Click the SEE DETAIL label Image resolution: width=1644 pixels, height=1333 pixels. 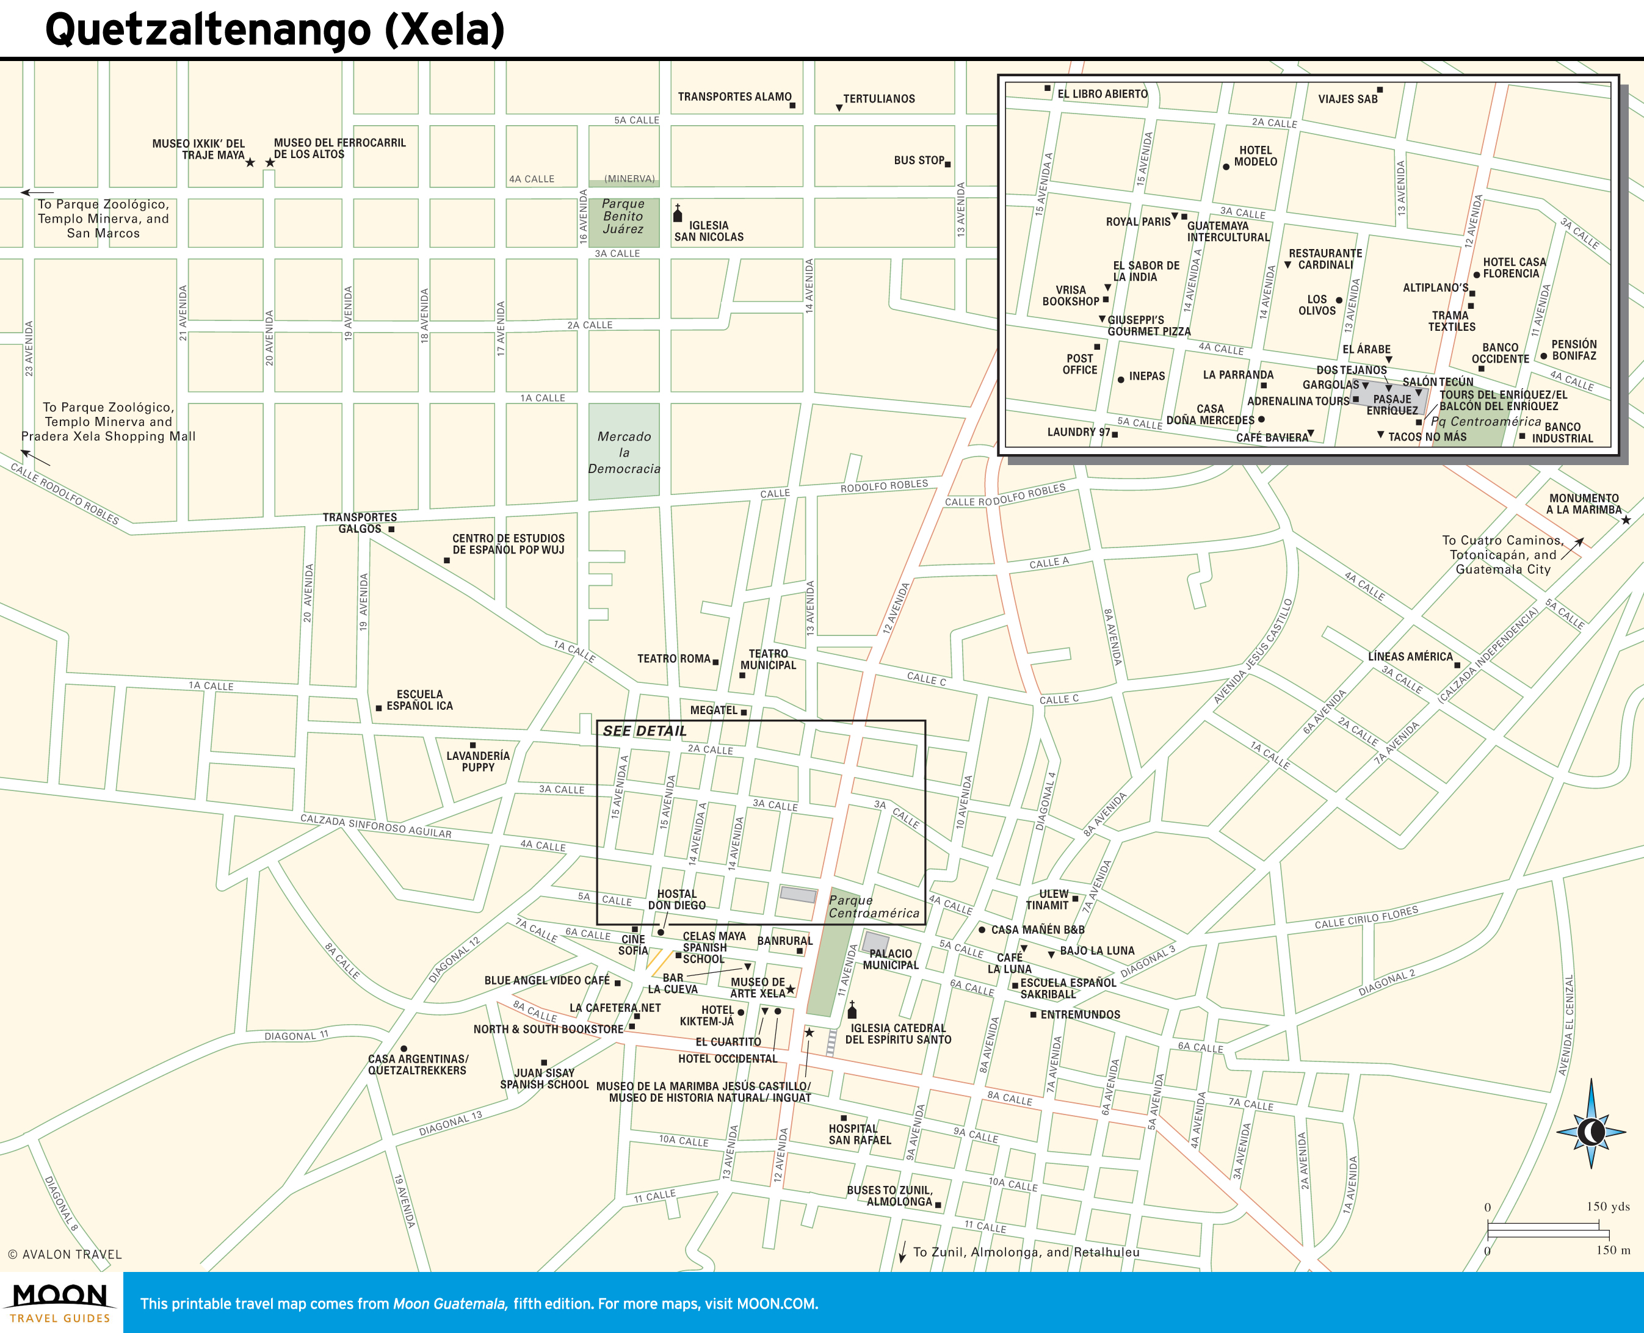644,731
